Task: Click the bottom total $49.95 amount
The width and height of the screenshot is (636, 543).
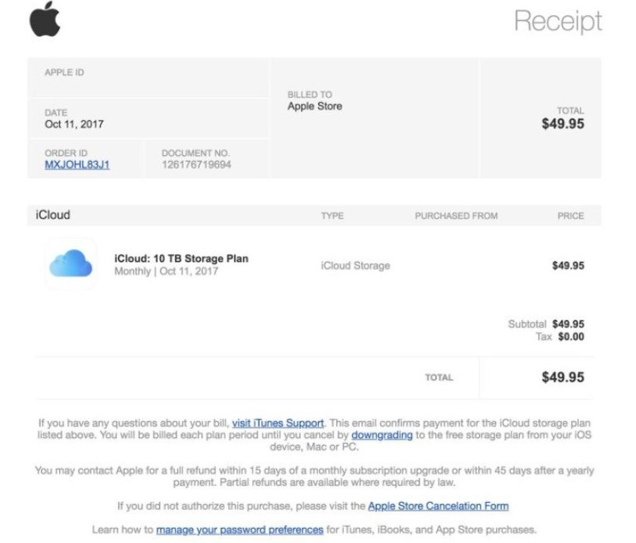Action: tap(563, 377)
